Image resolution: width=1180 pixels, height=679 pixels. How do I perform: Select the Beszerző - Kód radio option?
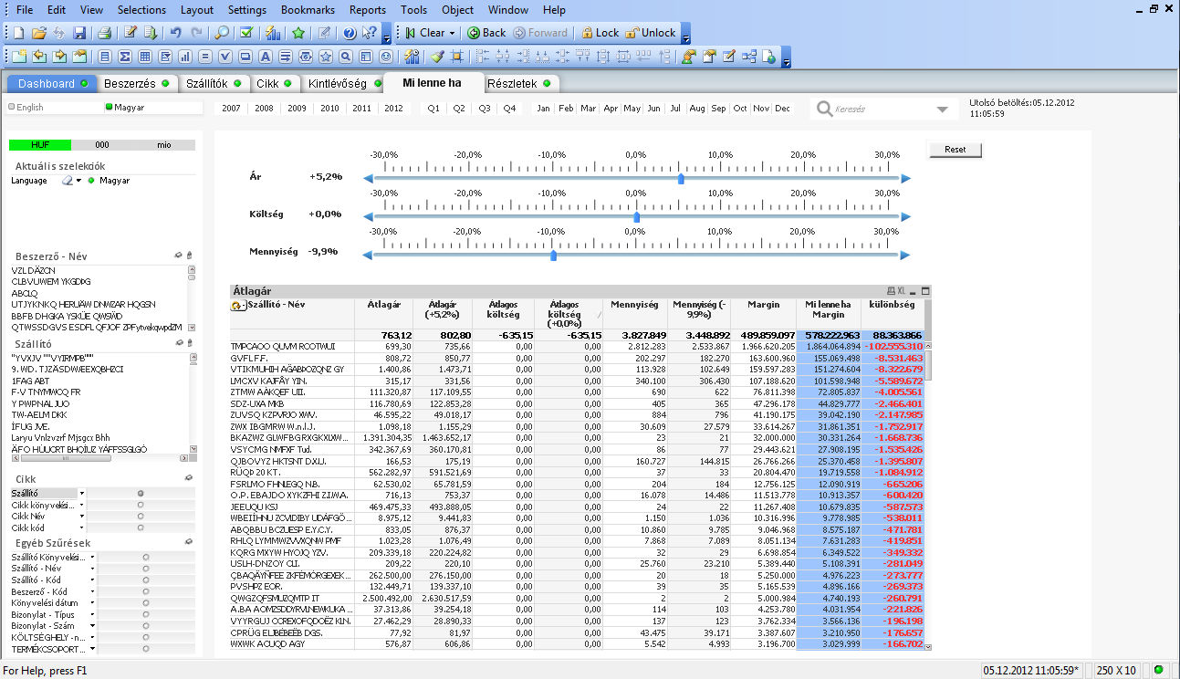point(145,591)
